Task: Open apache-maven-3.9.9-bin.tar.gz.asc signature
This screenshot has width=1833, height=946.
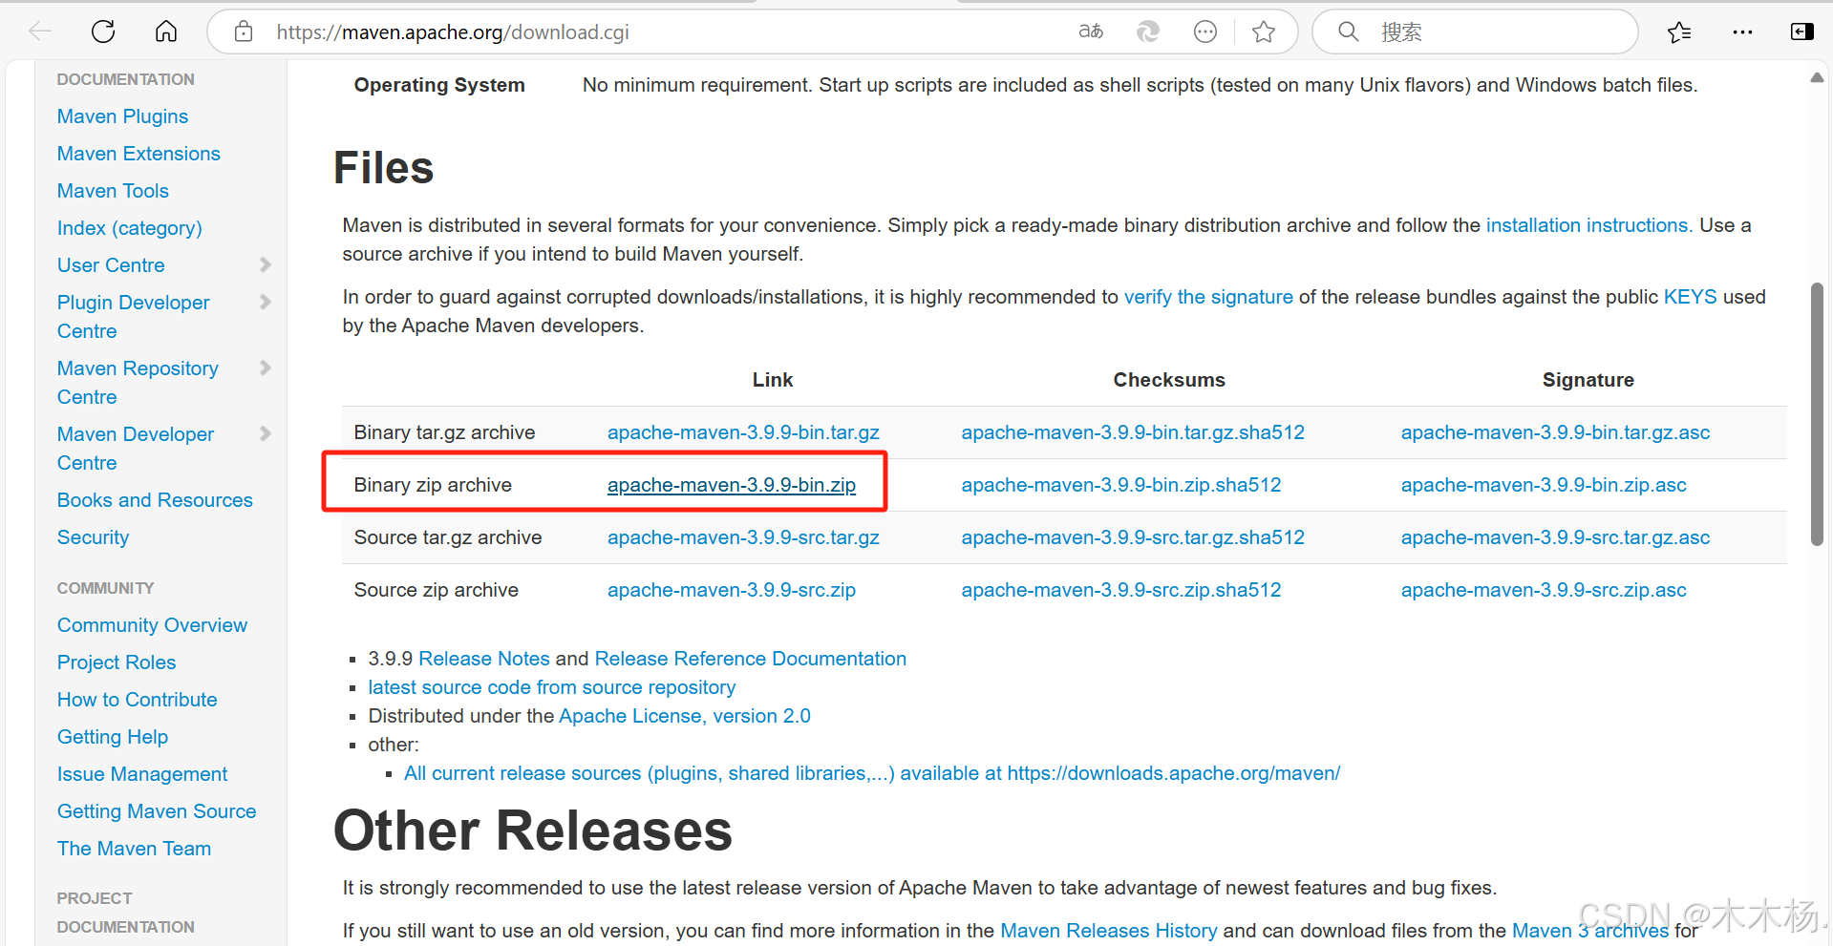Action: tap(1555, 432)
